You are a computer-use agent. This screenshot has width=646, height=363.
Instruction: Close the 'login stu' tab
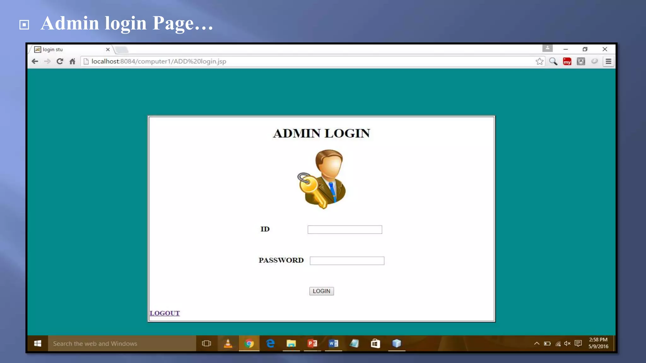coord(108,49)
